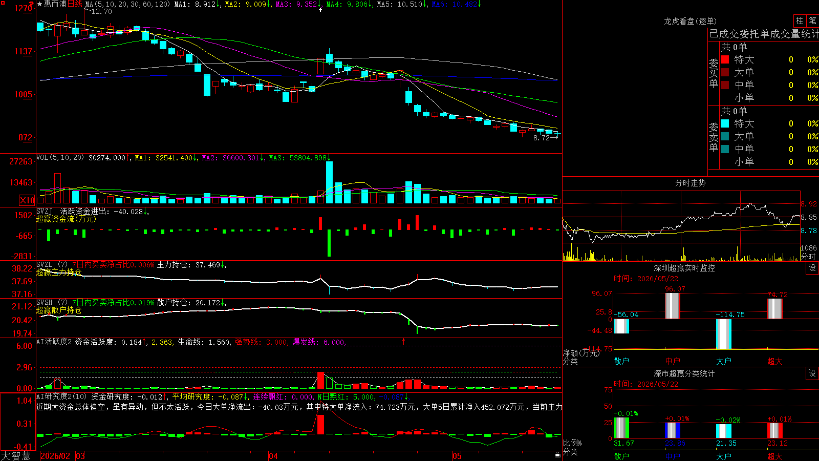Click the 8.92 price on 分时走势 axis

click(x=809, y=204)
